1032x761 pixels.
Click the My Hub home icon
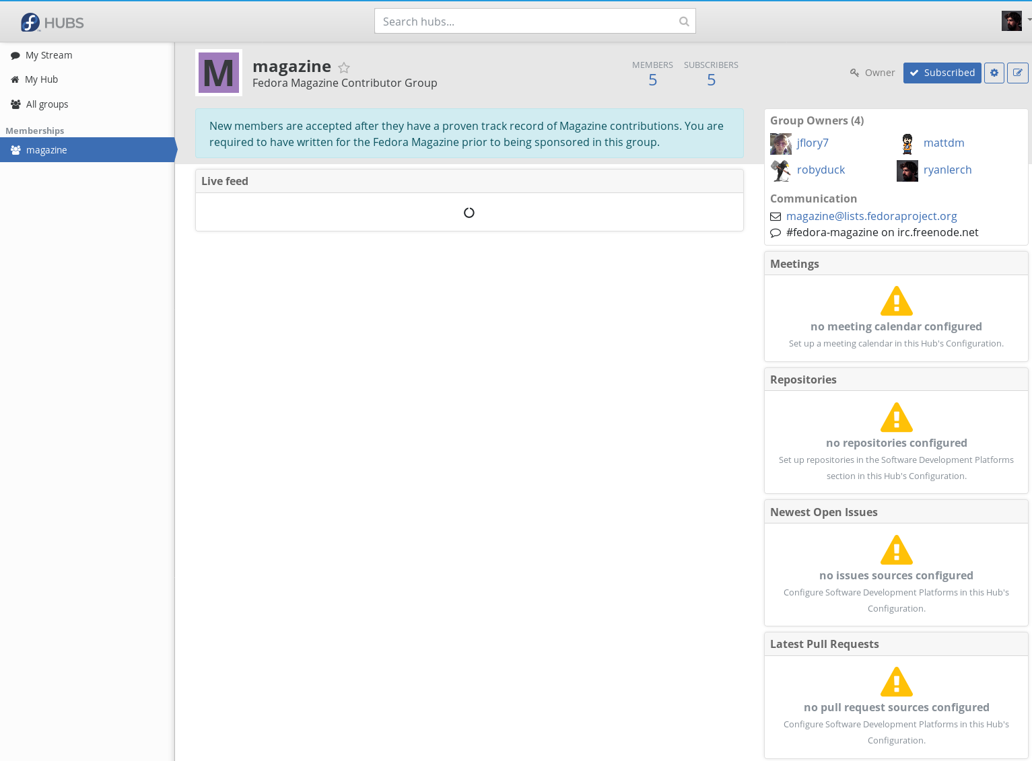pyautogui.click(x=15, y=79)
